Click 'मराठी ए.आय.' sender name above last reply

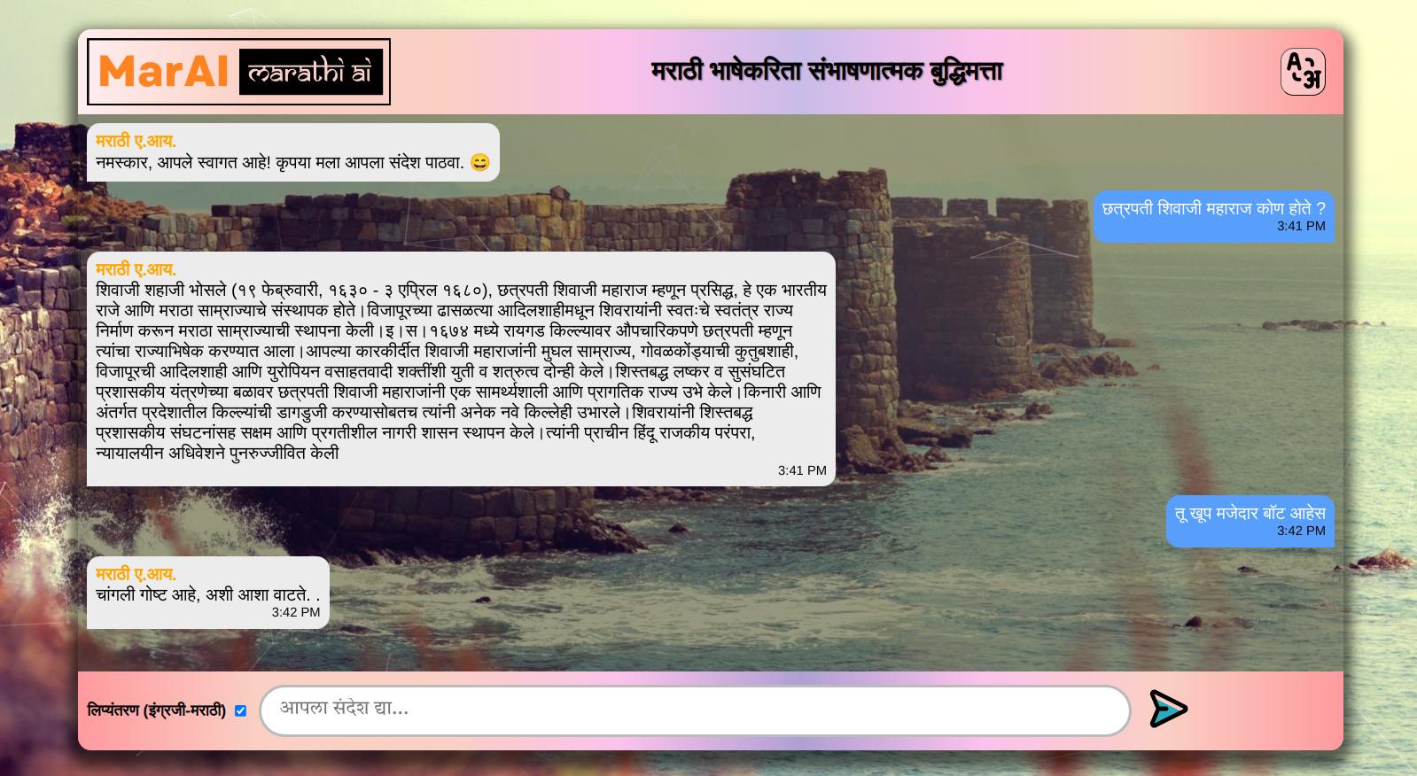[x=136, y=574]
